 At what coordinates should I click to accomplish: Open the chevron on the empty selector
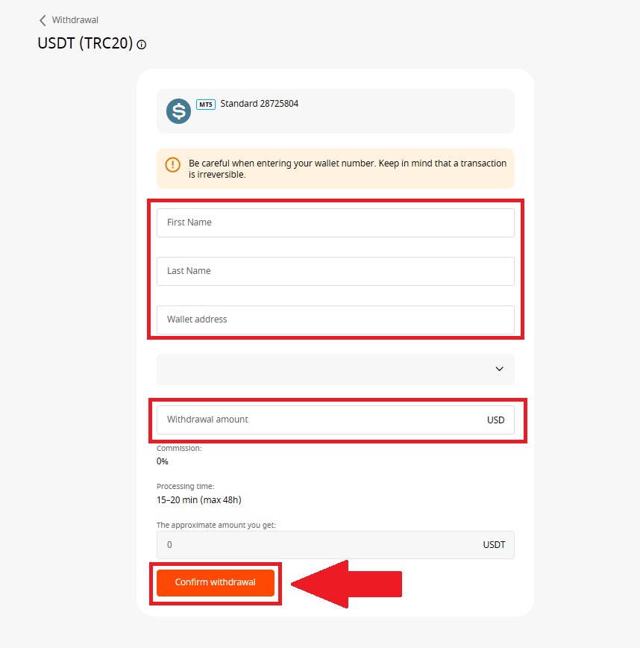point(499,369)
